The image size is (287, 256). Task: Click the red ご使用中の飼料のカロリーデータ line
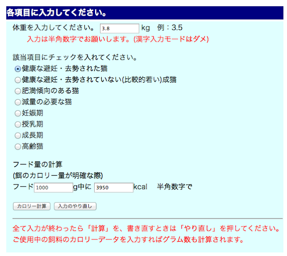(x=128, y=239)
